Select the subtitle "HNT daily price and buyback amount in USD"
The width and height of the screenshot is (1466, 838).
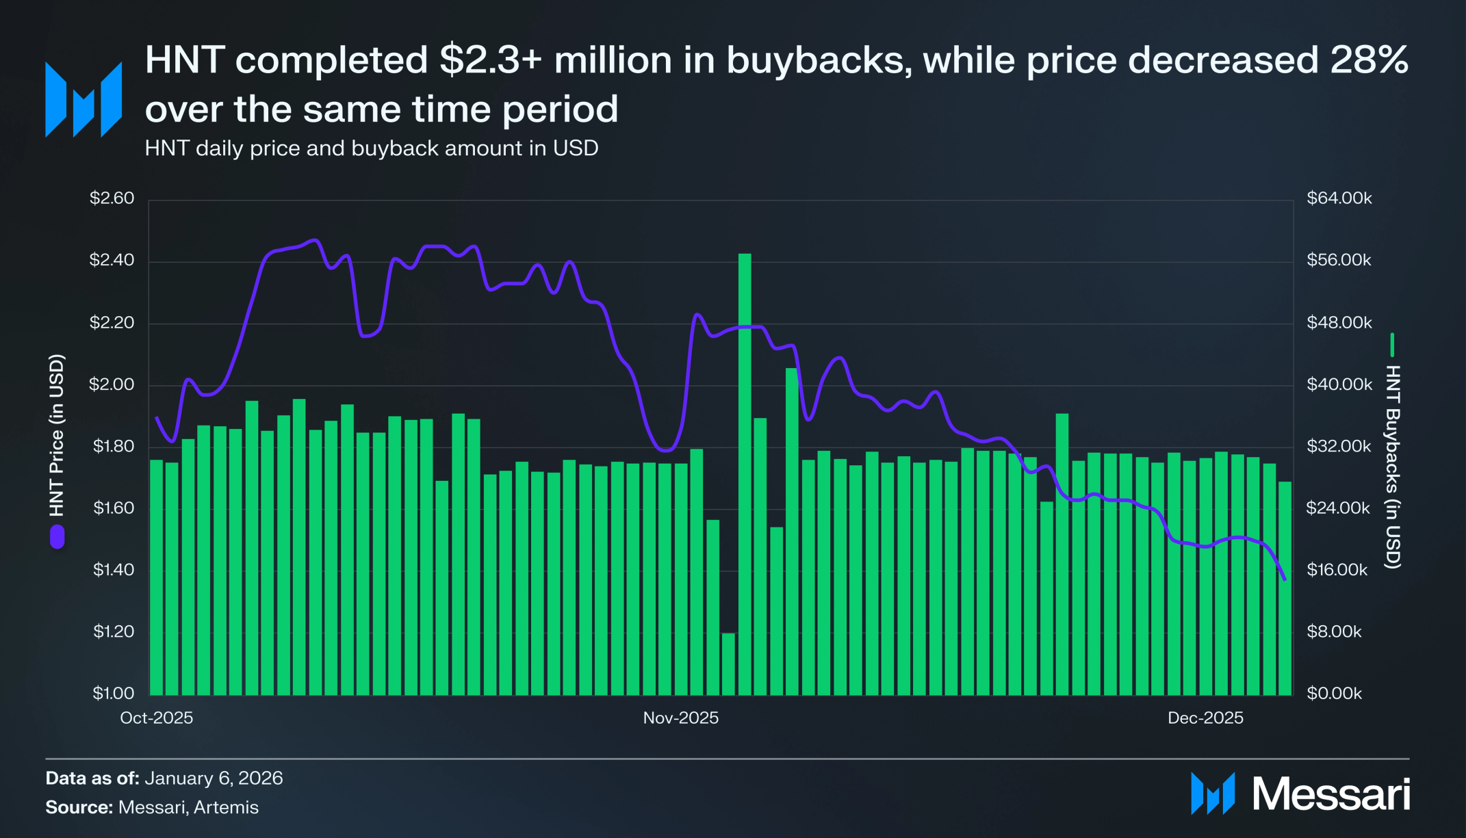372,148
